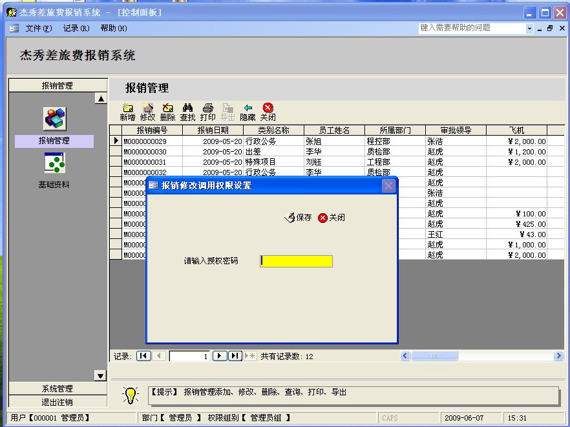570x427 pixels.
Task: Click the 员工姓名 column header
Action: (x=335, y=130)
